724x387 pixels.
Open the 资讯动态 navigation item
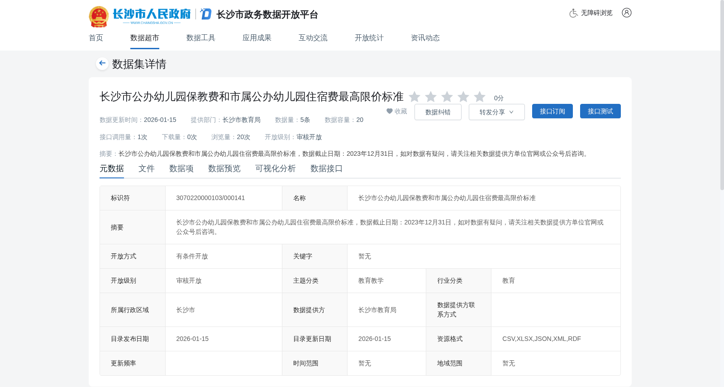425,38
